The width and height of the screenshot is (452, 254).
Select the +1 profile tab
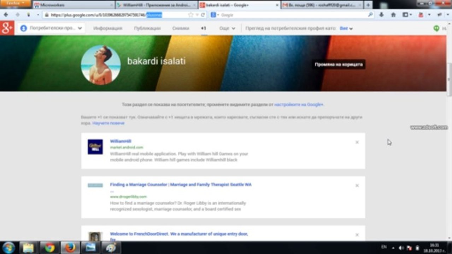point(203,28)
